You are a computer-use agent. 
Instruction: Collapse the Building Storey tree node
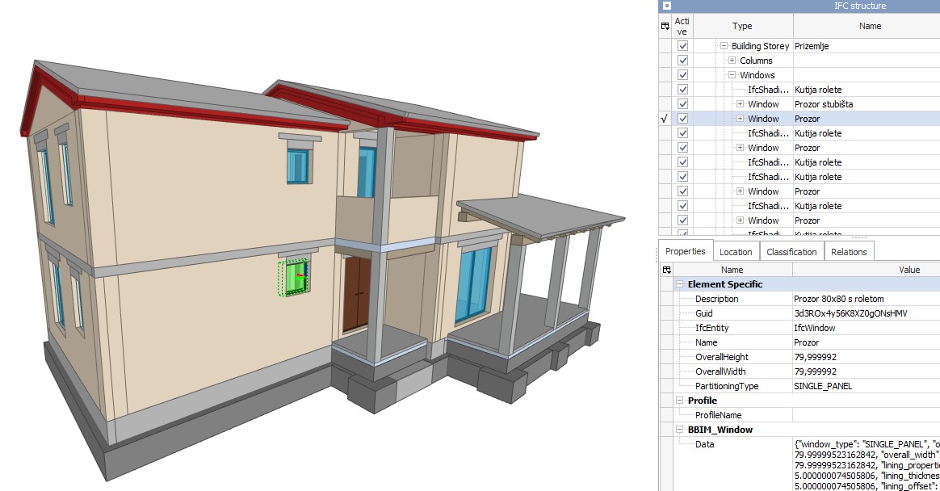tap(724, 46)
